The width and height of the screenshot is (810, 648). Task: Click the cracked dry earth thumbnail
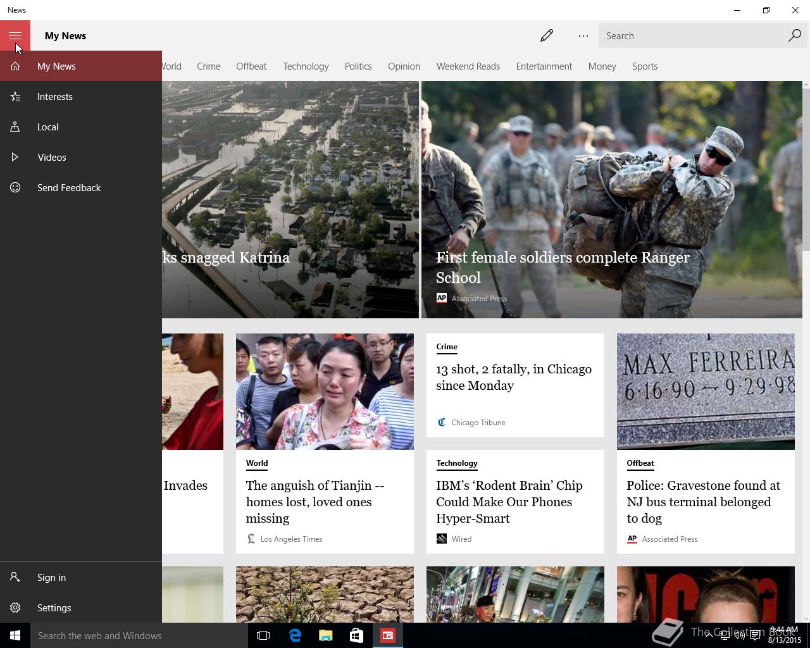click(325, 594)
